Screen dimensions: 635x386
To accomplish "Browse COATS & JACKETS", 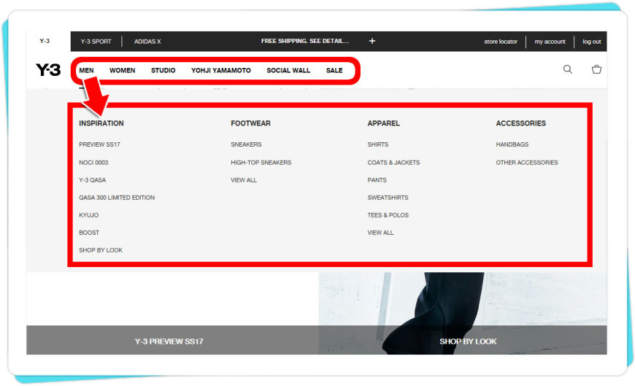I will tap(393, 163).
